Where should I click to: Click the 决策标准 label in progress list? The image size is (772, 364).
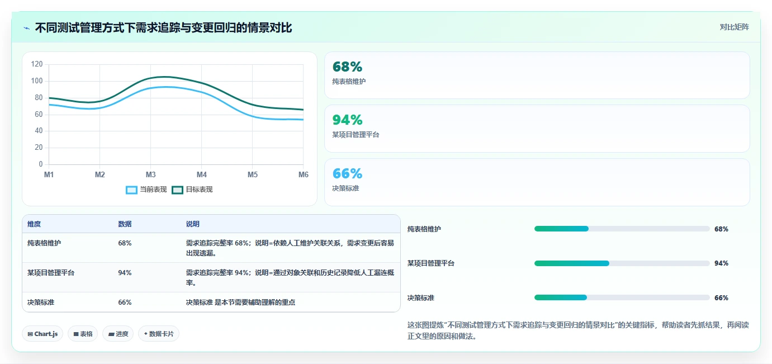[421, 298]
